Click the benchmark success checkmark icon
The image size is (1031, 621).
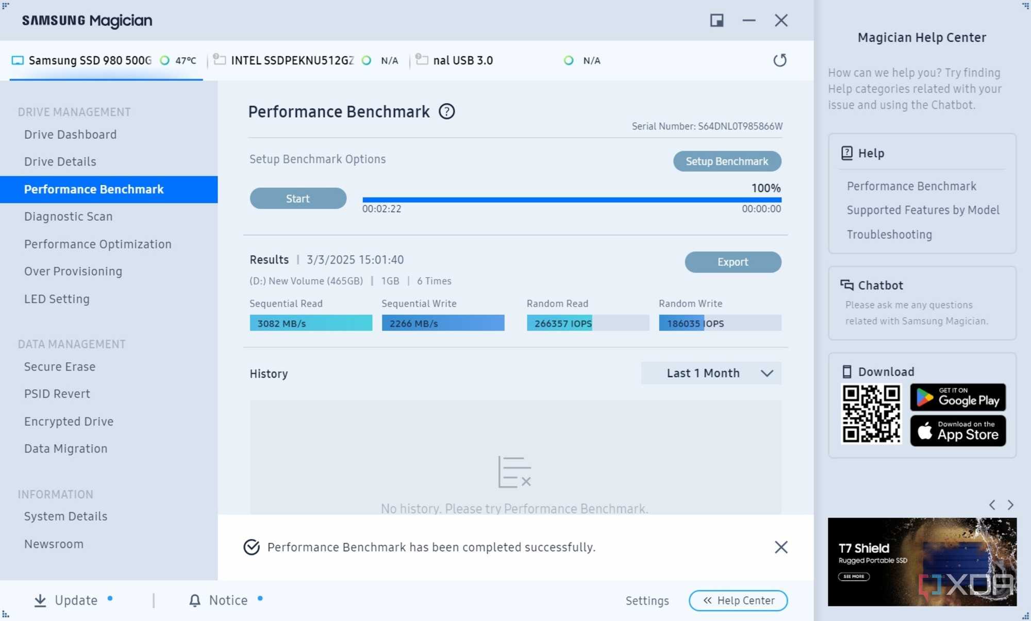click(x=251, y=547)
